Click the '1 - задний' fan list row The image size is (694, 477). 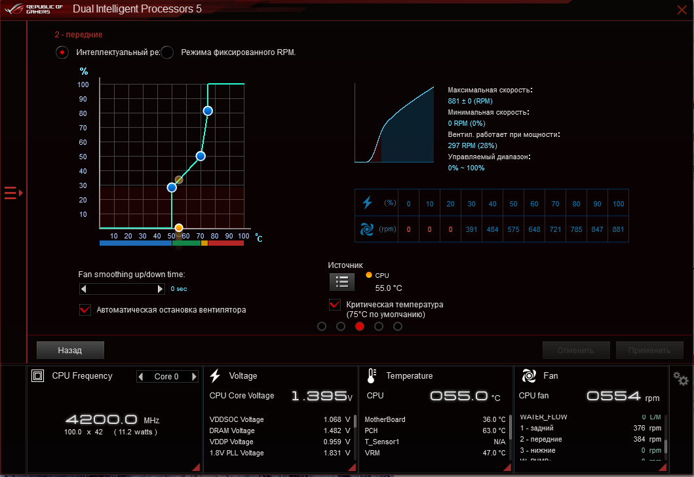click(x=590, y=428)
